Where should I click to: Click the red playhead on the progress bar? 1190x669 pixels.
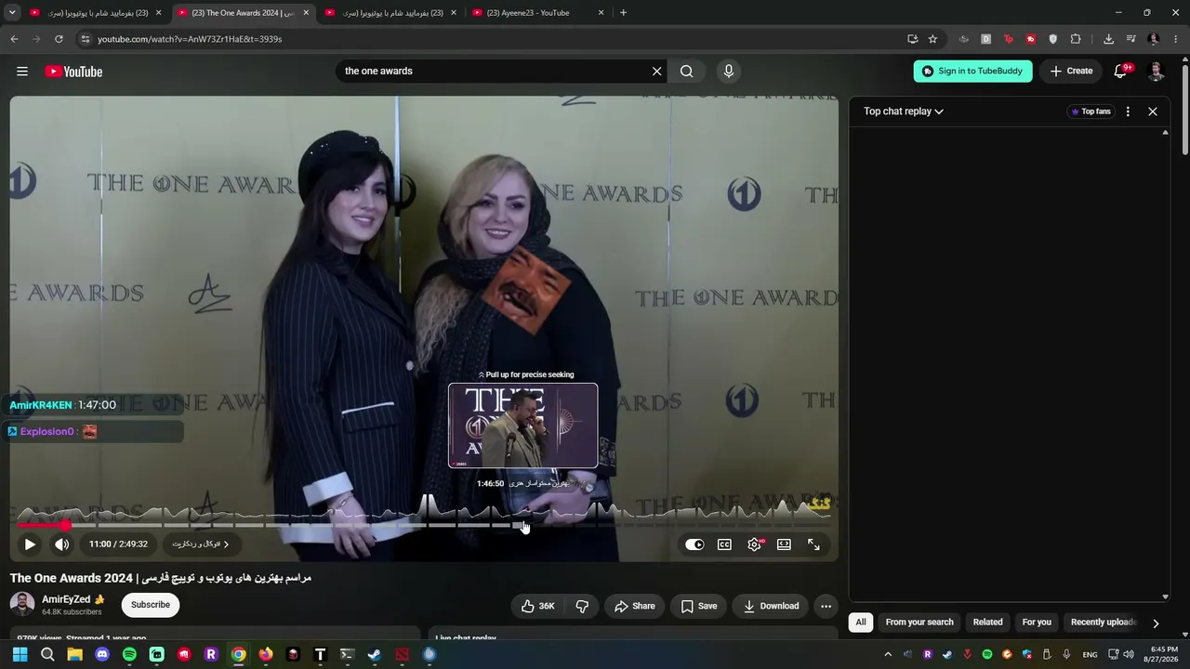click(x=65, y=526)
